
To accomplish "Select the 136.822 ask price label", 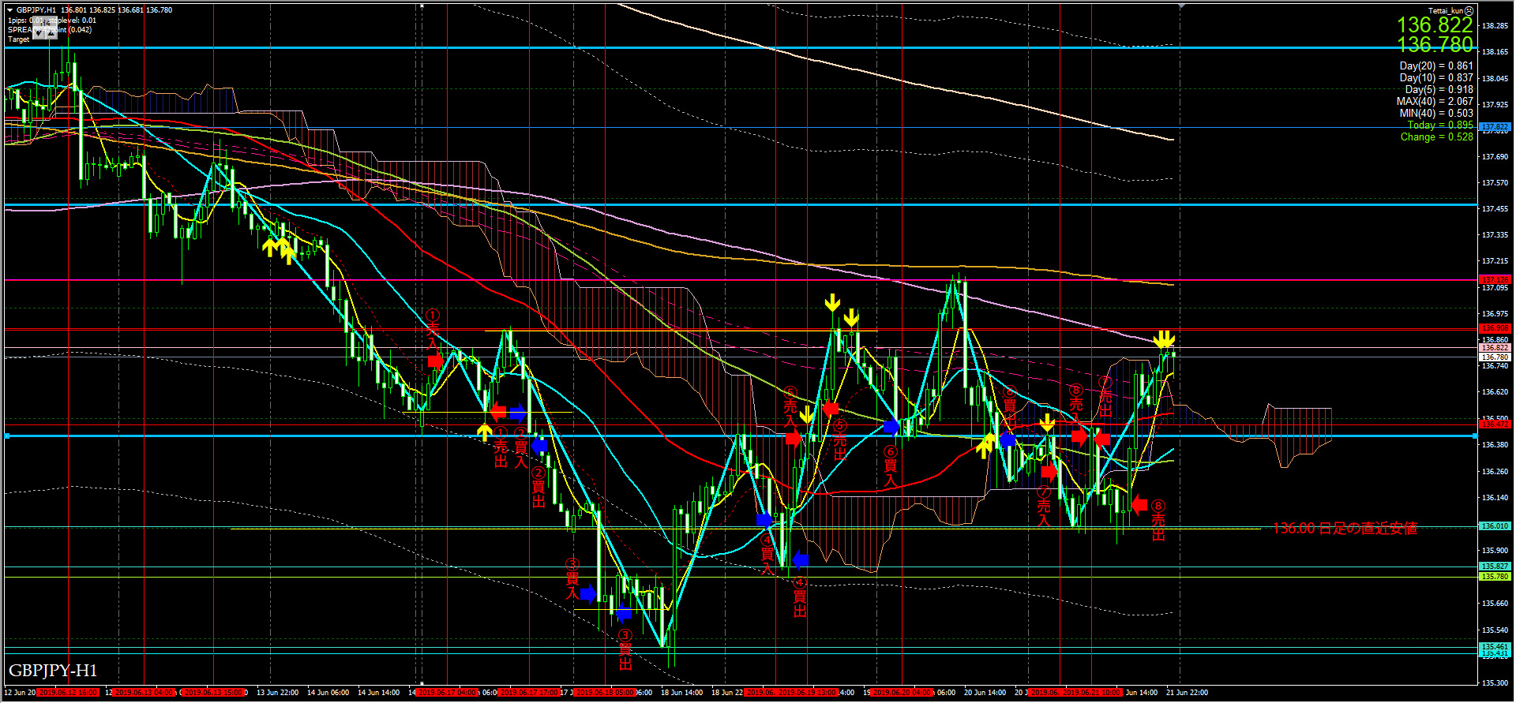I will pos(1495,348).
